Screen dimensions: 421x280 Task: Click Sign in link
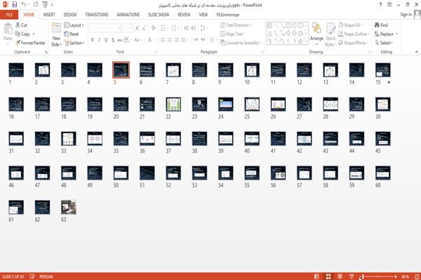(406, 15)
